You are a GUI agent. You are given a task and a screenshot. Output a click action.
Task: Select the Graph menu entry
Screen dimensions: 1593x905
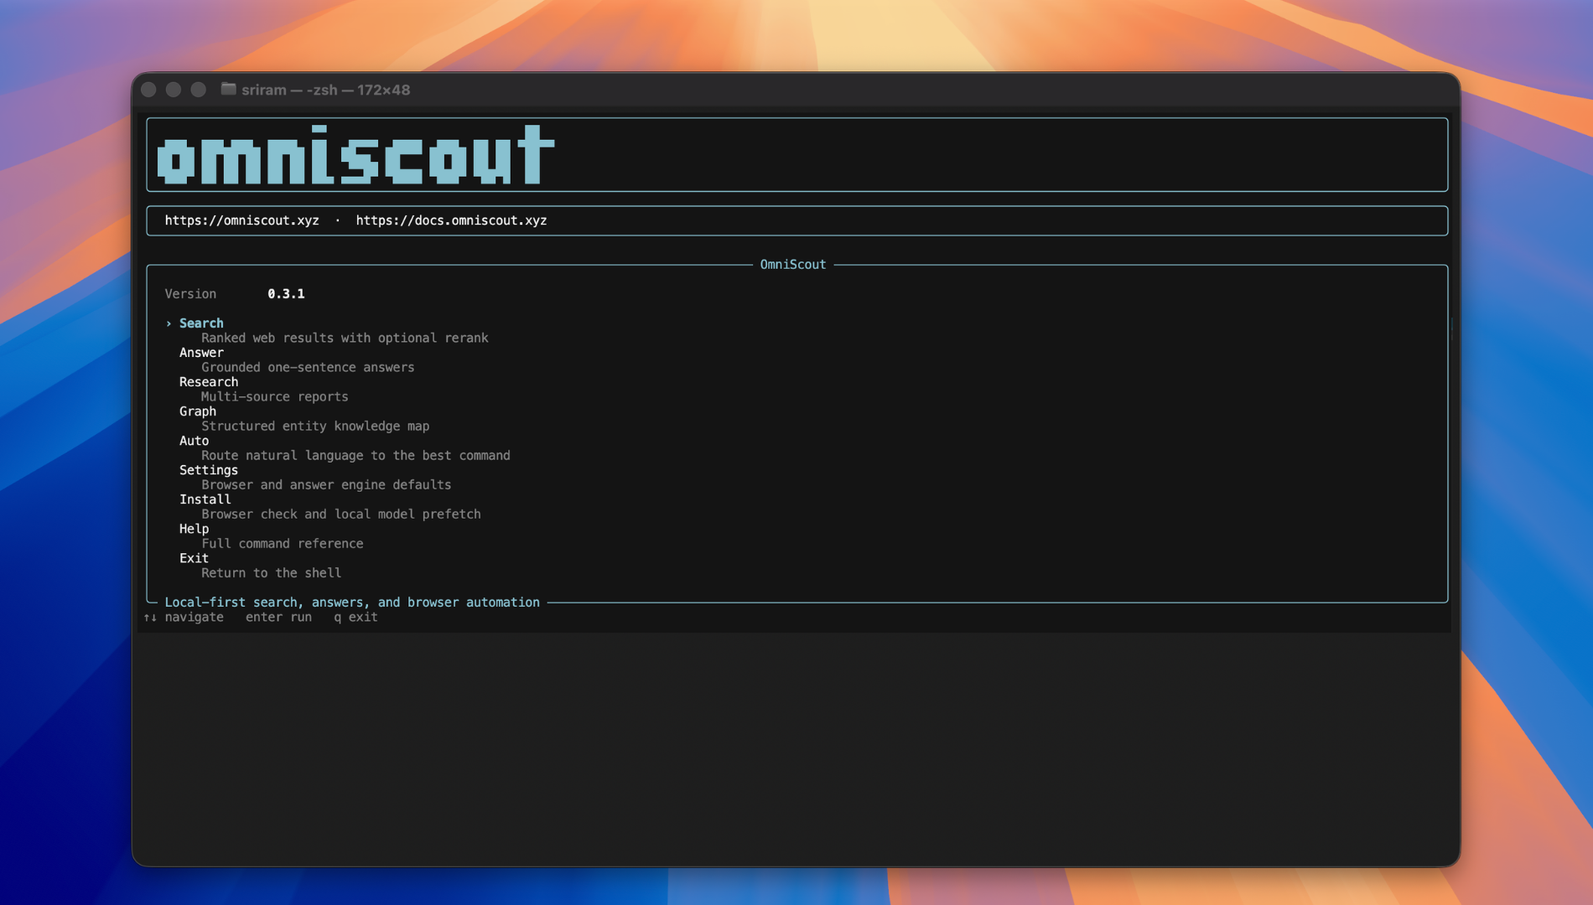pos(198,411)
